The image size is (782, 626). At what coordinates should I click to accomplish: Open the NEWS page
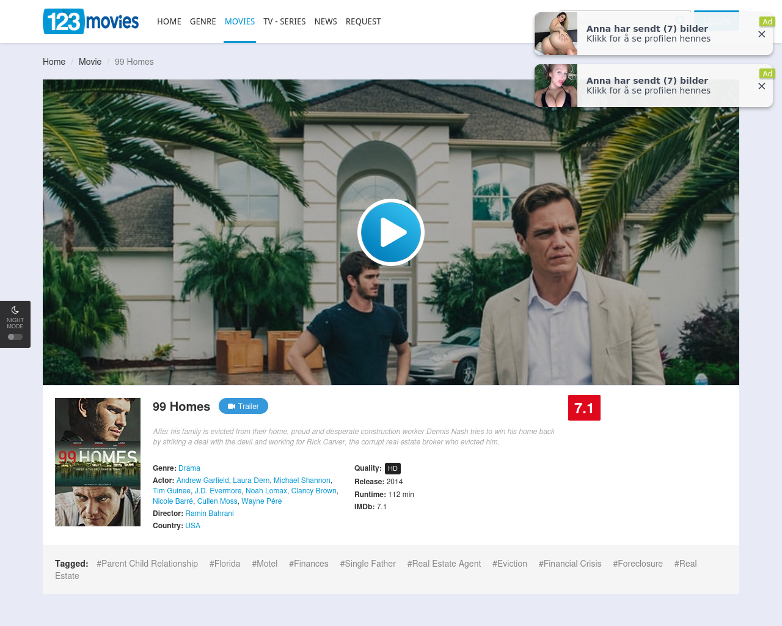pos(326,21)
